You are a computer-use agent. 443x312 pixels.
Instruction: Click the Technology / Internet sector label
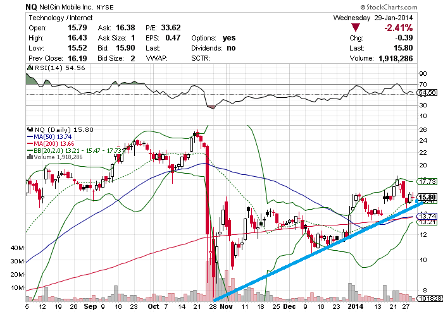pyautogui.click(x=61, y=18)
